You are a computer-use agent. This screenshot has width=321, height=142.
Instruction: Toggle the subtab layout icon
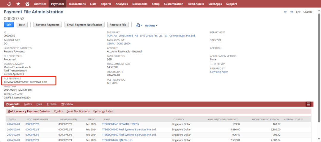(x=308, y=104)
